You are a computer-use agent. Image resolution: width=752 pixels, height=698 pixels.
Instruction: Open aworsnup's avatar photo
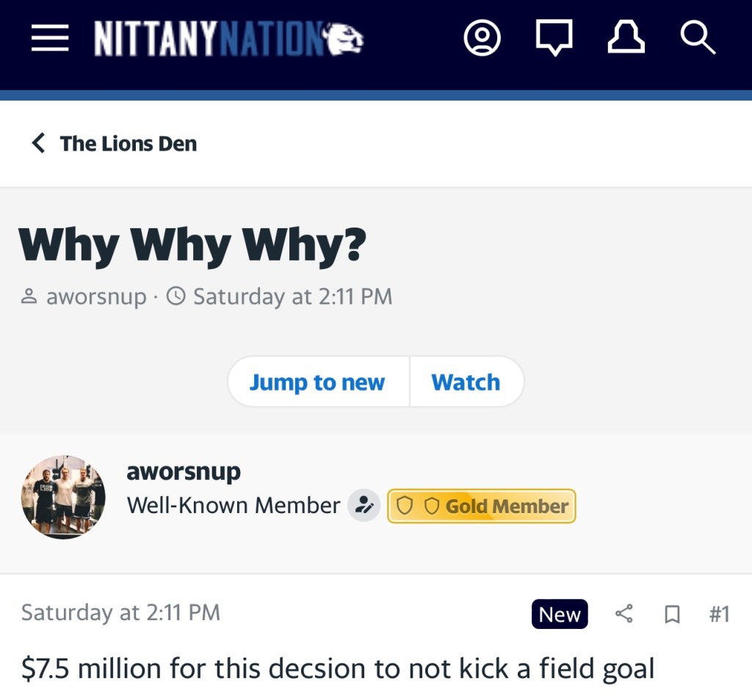(63, 497)
